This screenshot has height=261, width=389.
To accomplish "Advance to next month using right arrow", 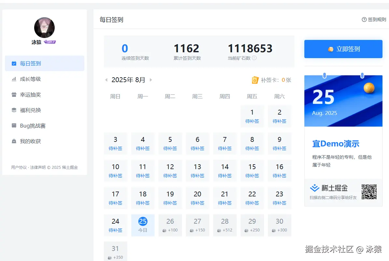I will tap(151, 80).
